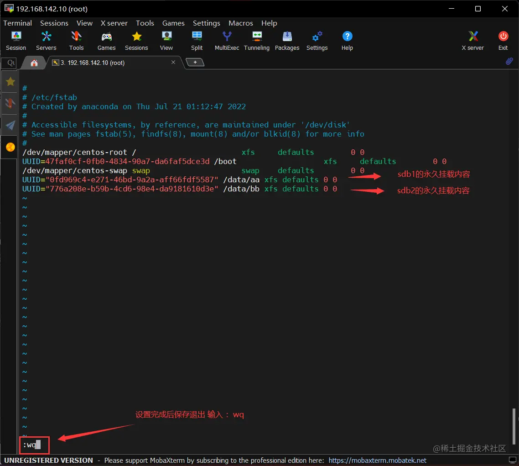This screenshot has width=519, height=466.
Task: Open the sidebar Sessions star icon
Action: 10,82
